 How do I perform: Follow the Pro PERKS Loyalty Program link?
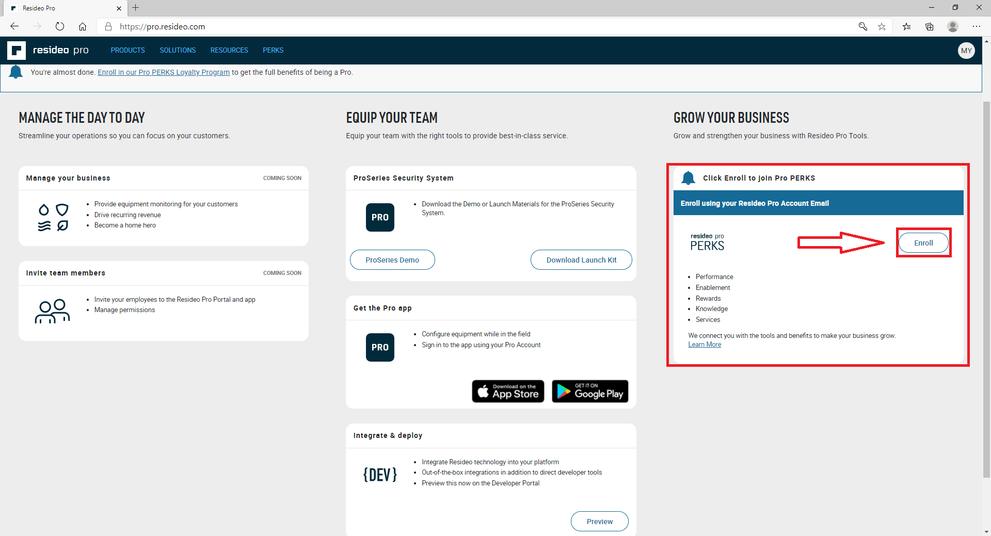point(164,72)
